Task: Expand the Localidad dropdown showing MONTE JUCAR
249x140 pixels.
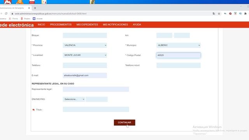Action: (85, 55)
